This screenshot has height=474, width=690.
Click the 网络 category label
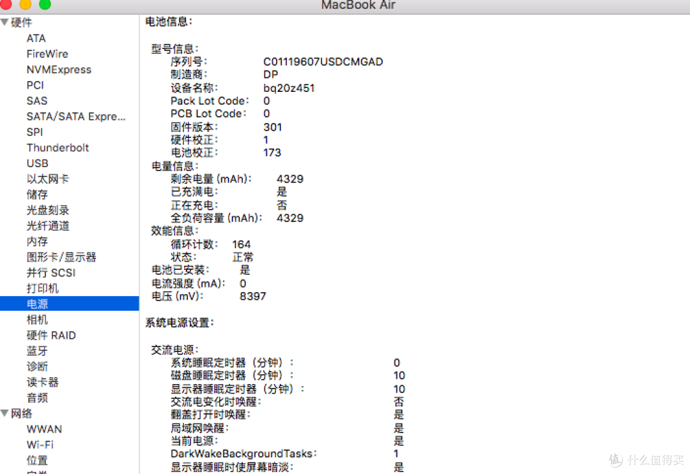(21, 413)
